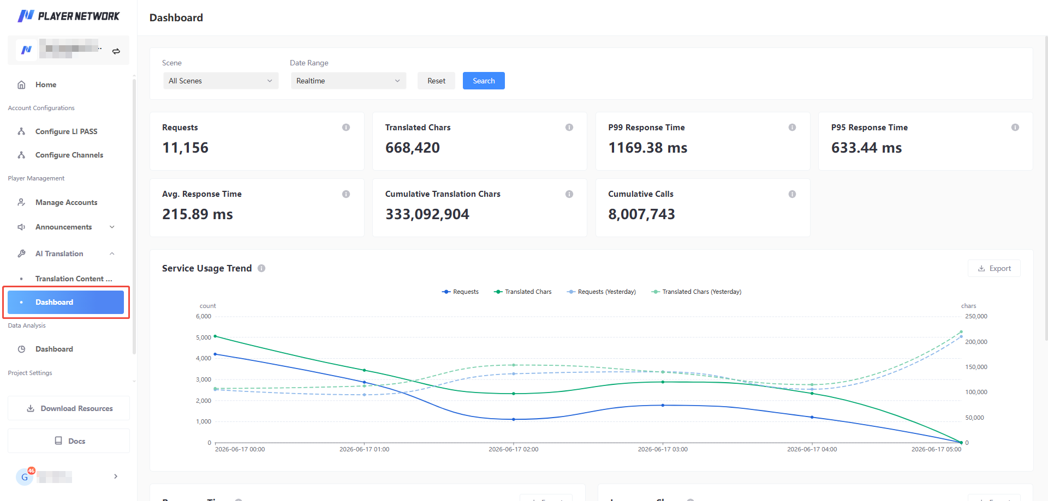Click the project switch arrows icon
1048x501 pixels.
pos(116,51)
